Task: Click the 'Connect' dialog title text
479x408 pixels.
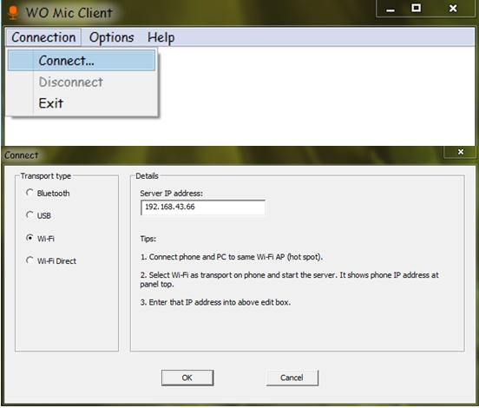Action: coord(21,155)
